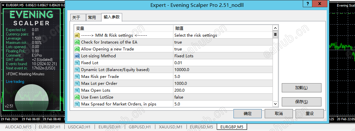This screenshot has width=355, height=131.
Task: Click the scrollbar down arrow in parameter list
Action: pos(275,104)
